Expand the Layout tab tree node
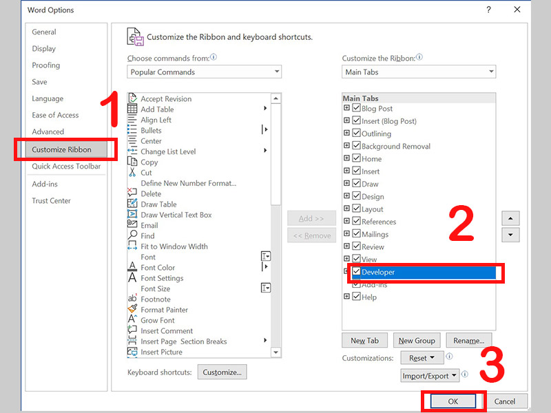This screenshot has width=551, height=413. tap(346, 208)
